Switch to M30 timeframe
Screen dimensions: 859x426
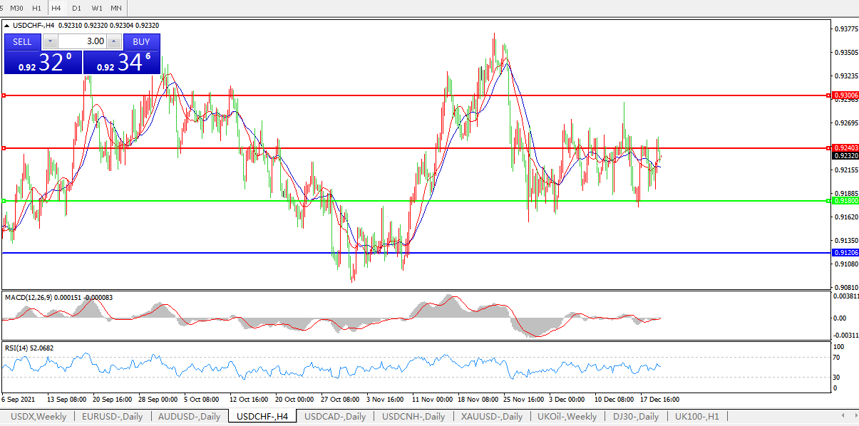pos(16,8)
